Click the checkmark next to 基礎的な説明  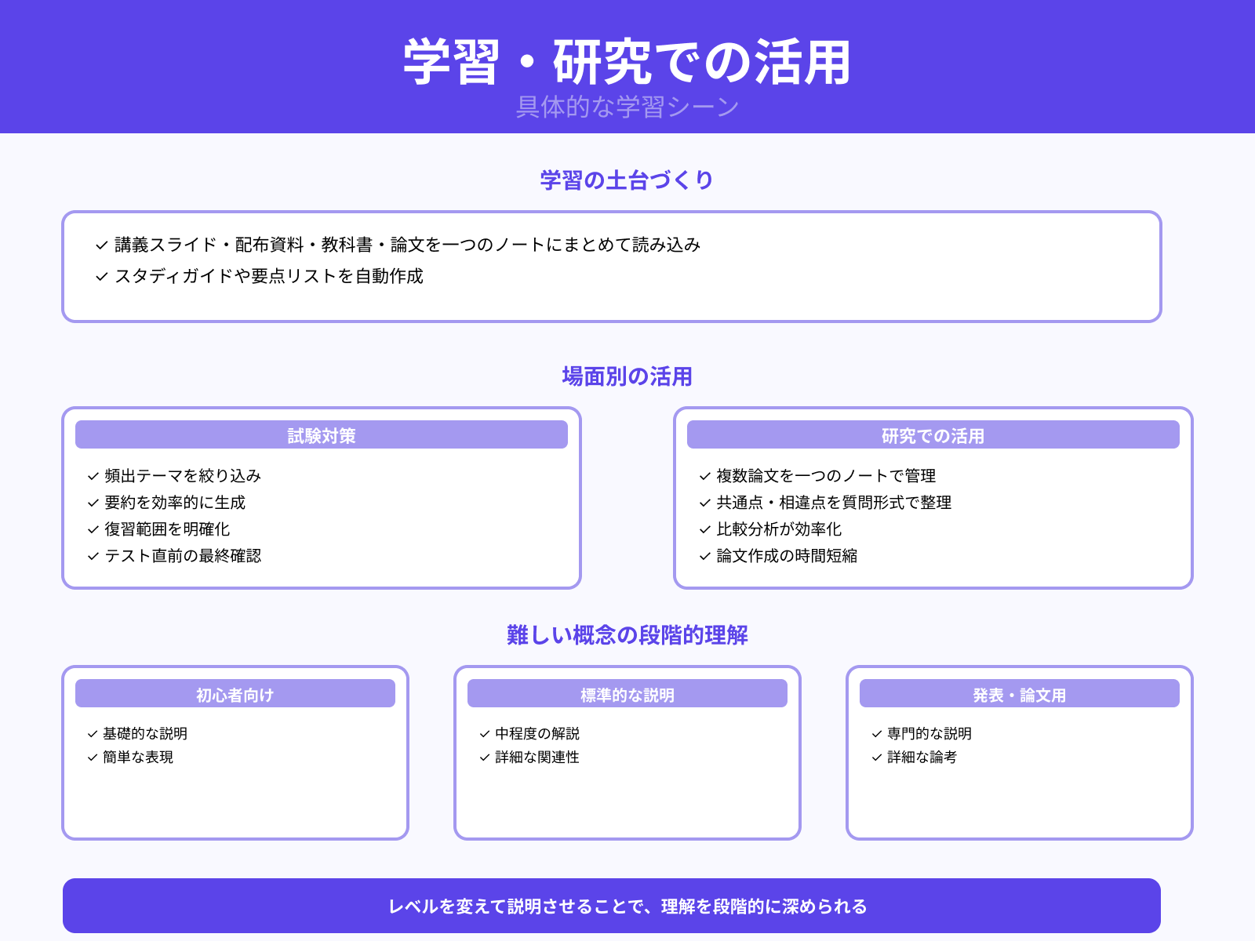pos(90,734)
